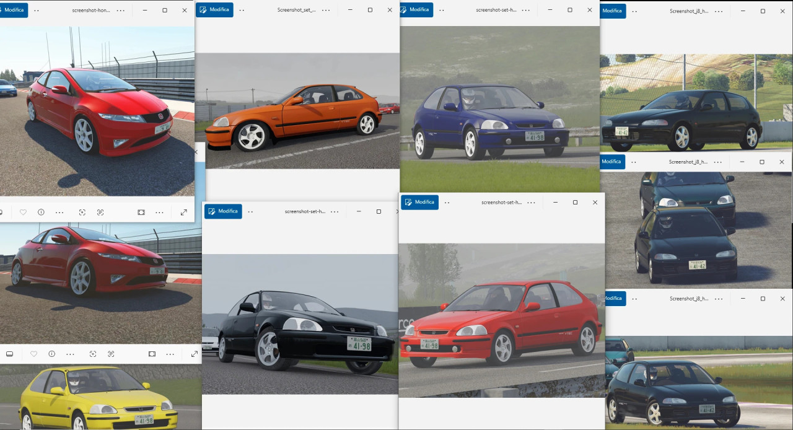Click the title text "screenshot-hon..."

coord(91,11)
